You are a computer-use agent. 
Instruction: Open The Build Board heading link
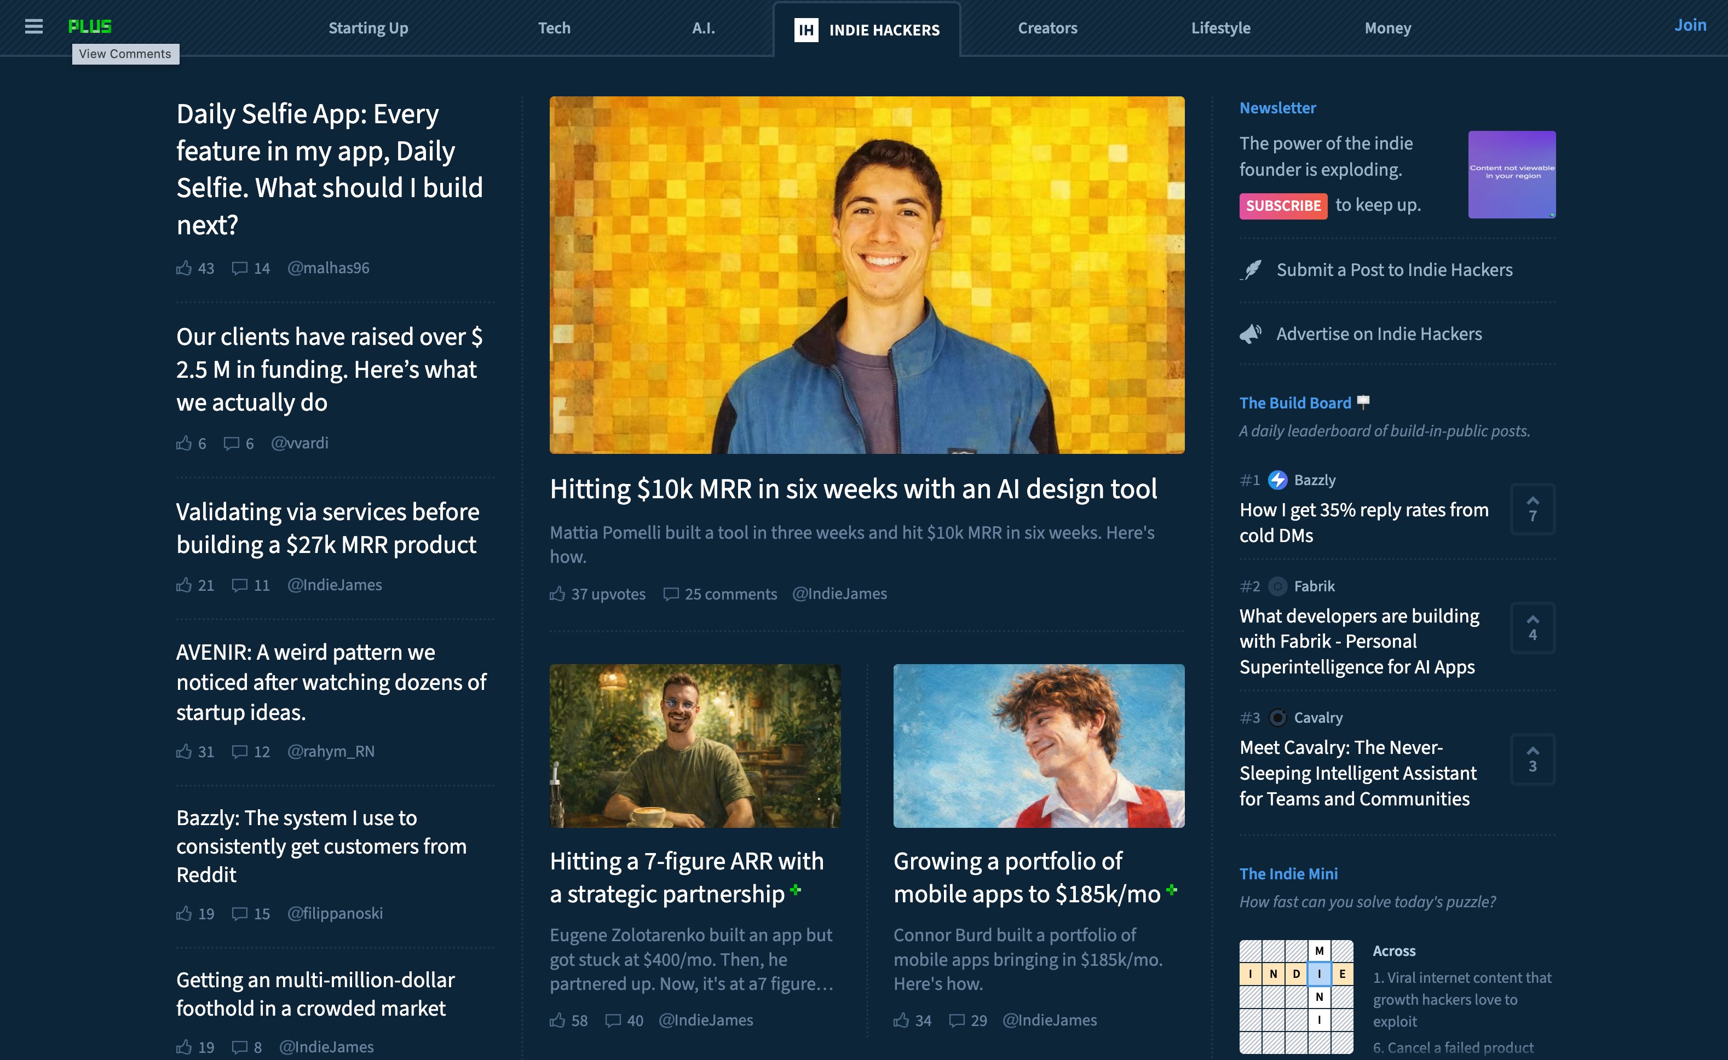pyautogui.click(x=1294, y=403)
